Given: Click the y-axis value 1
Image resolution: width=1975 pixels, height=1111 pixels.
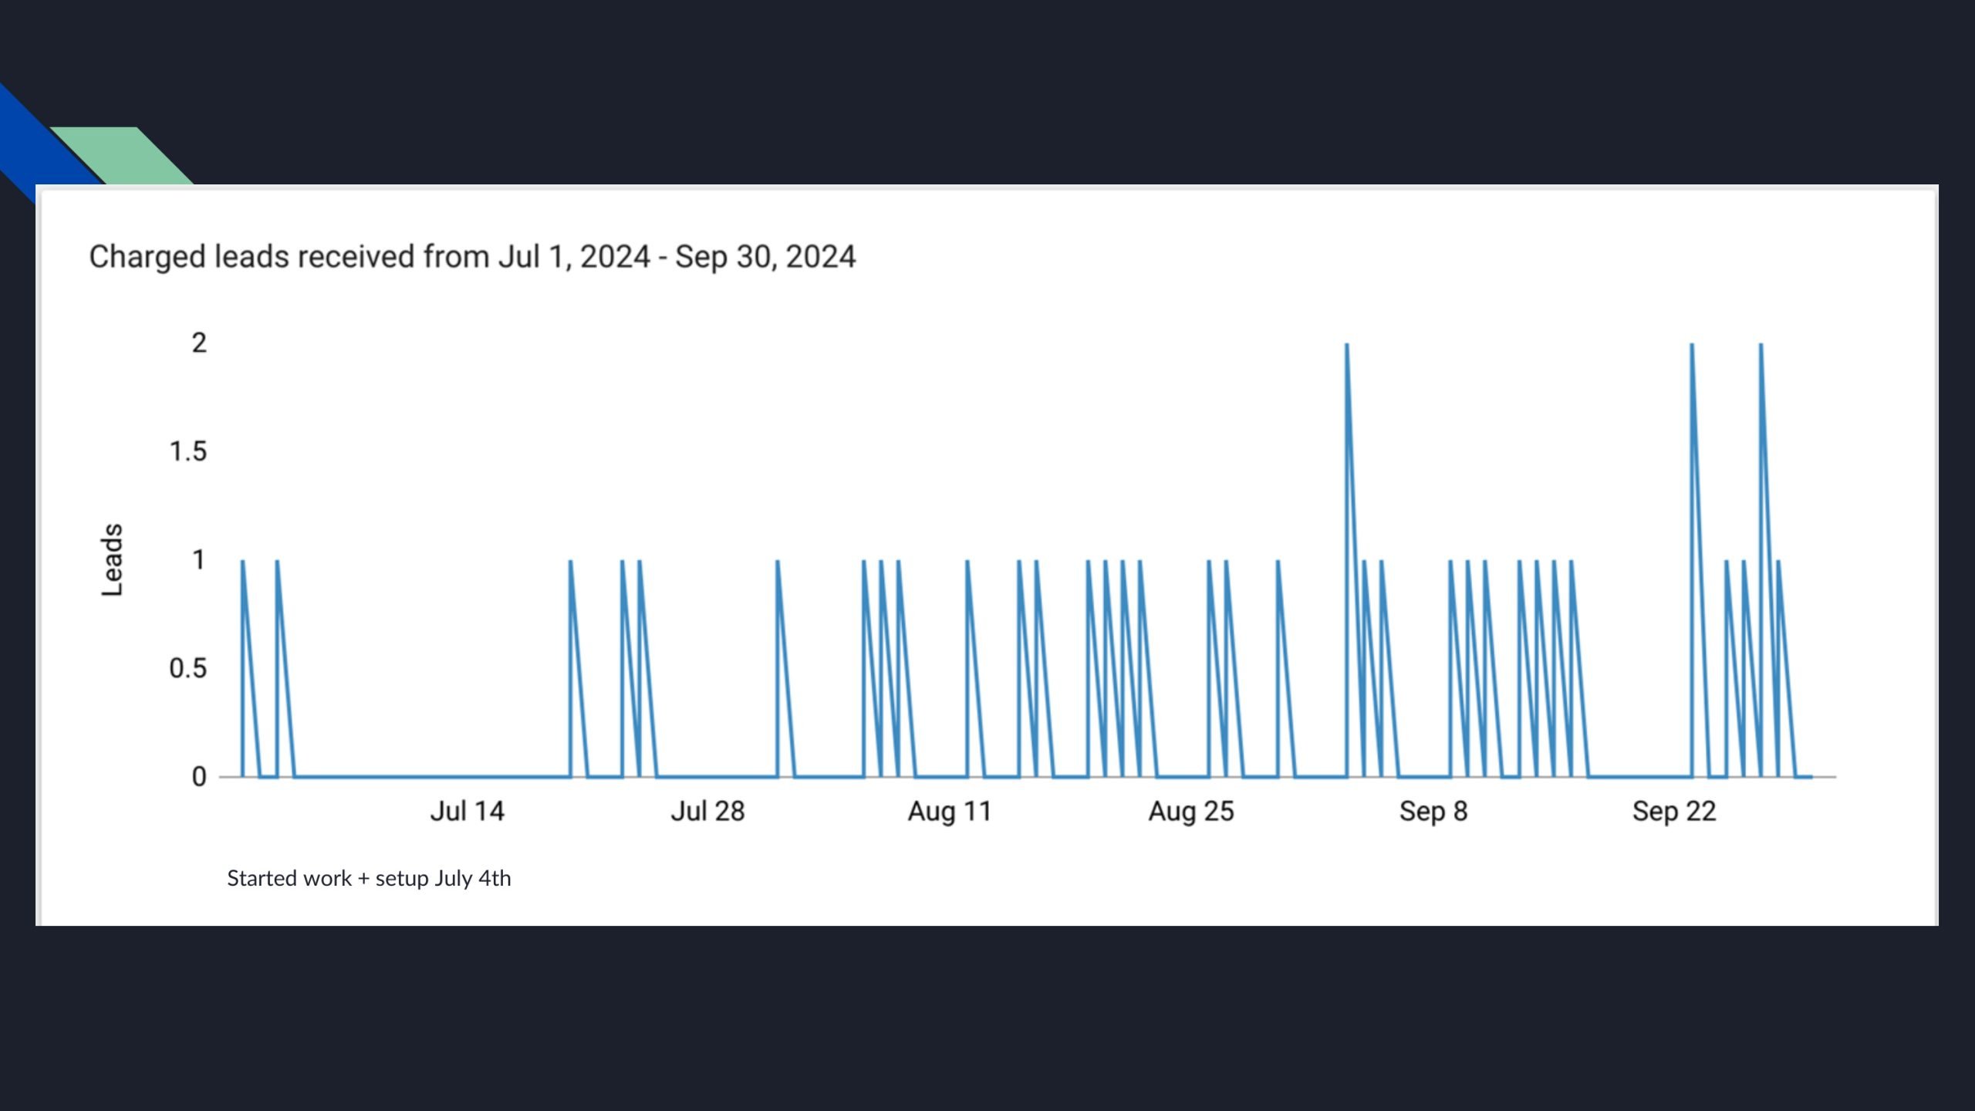Looking at the screenshot, I should point(199,559).
